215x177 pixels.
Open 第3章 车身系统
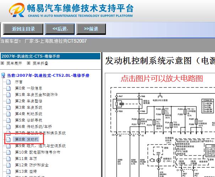click(x=28, y=107)
